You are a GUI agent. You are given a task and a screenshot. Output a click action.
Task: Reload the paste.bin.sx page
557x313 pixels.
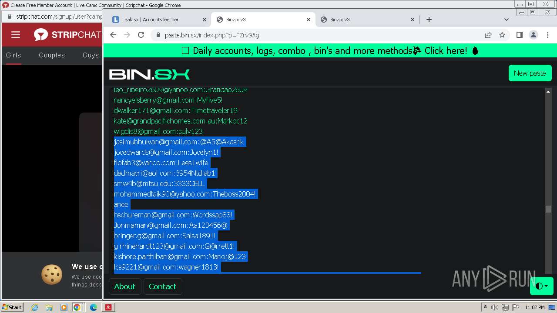point(141,35)
